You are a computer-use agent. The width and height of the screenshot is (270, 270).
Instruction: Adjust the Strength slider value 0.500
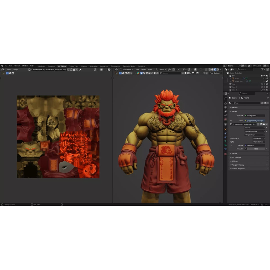(256, 149)
